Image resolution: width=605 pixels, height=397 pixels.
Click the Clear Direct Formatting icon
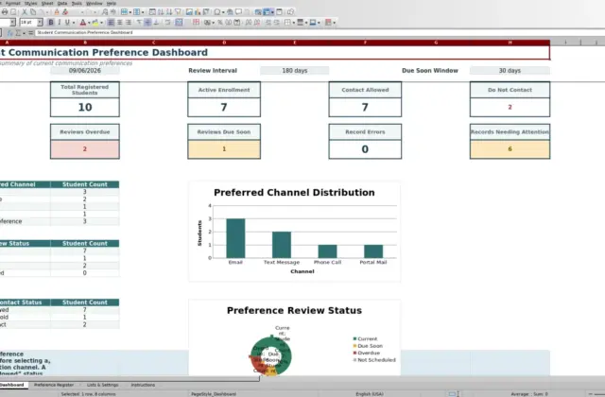point(65,12)
